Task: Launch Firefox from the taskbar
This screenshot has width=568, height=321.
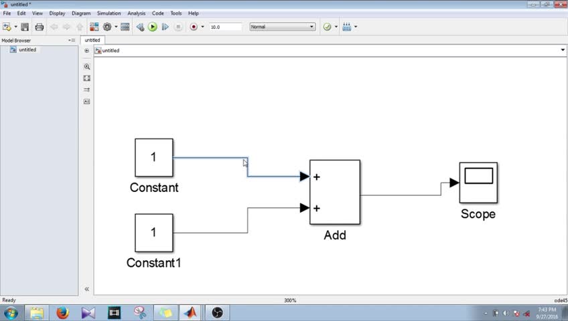Action: (x=62, y=313)
